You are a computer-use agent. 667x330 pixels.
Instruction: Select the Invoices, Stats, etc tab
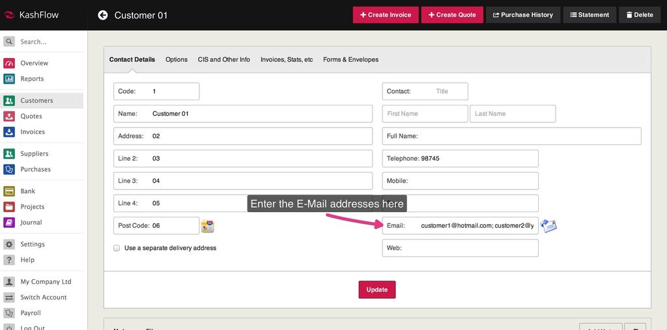pos(287,59)
